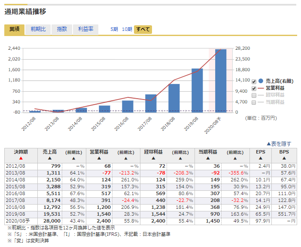Viewport: 301px width, 247px height.
Task: Sort by 経常利益 column arrow
Action: (x=152, y=158)
